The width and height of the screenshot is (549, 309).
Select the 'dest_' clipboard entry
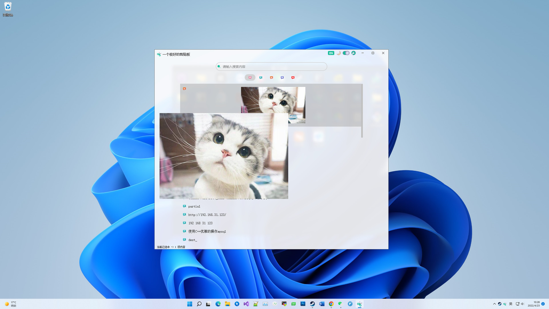coord(192,240)
